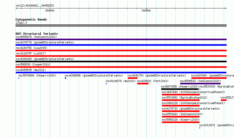Click the black bar under the nsv4344283 label
Image resolution: width=234 pixels, height=138 pixels.
(x=121, y=62)
